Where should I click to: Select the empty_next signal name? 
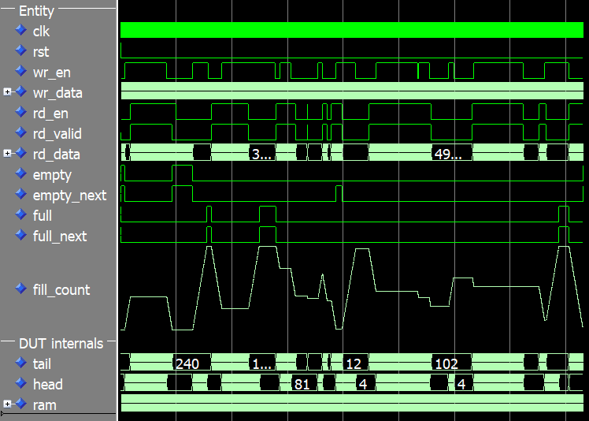coord(69,195)
